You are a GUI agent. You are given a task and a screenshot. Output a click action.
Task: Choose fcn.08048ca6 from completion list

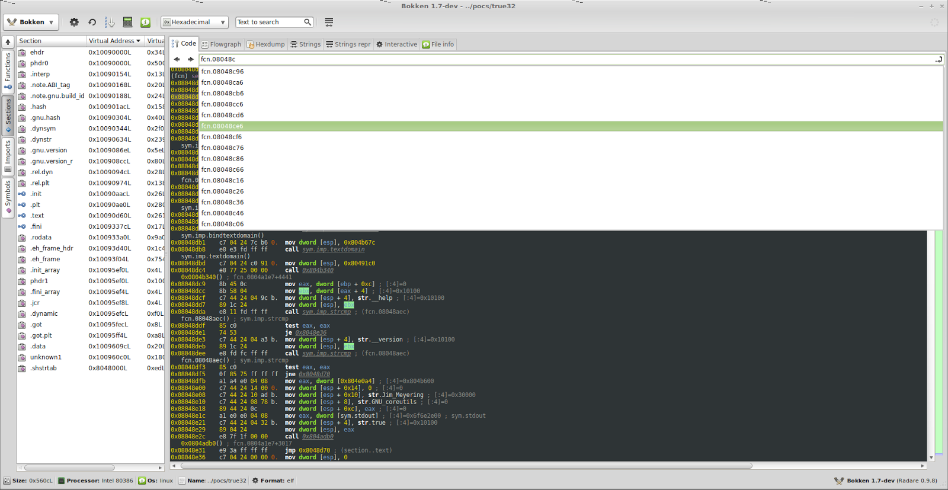point(571,82)
